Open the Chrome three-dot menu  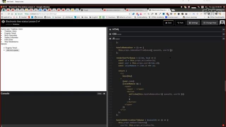click(x=224, y=14)
